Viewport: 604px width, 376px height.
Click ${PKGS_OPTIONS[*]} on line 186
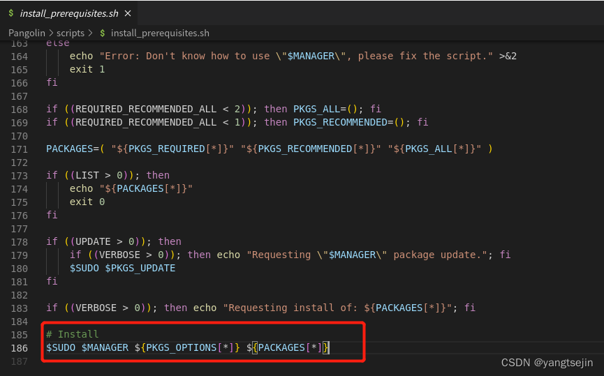(187, 347)
